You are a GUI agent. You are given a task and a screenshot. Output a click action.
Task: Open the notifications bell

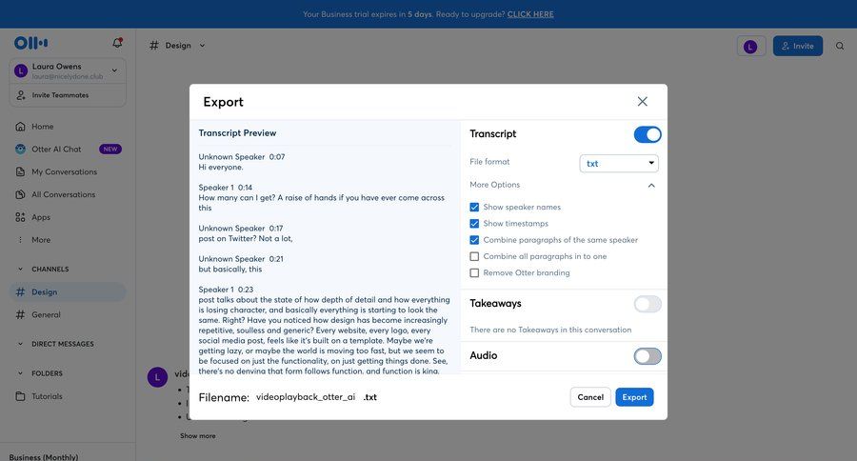(x=117, y=43)
